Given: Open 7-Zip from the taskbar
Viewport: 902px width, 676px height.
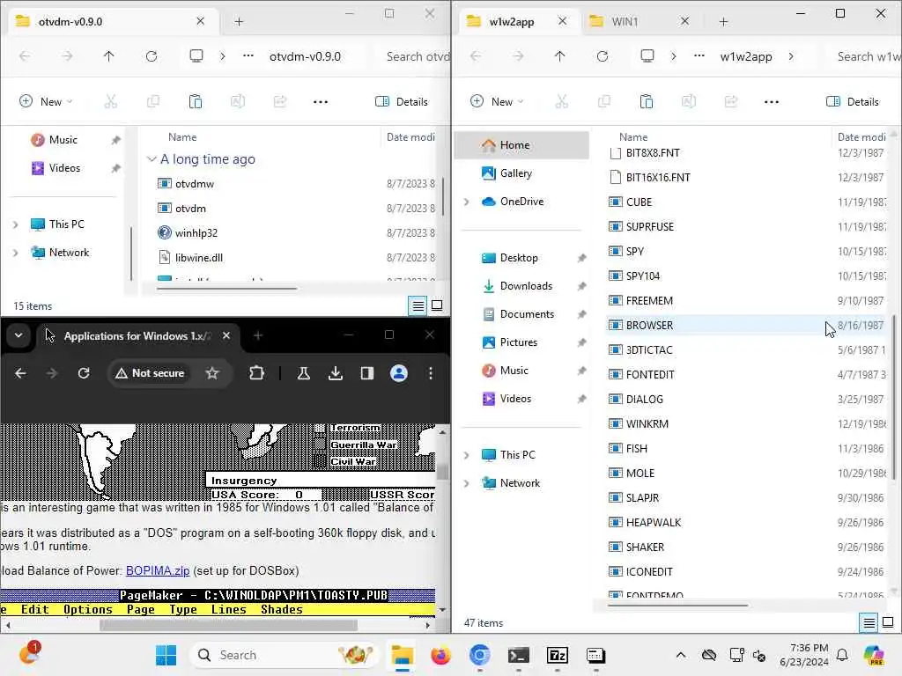Looking at the screenshot, I should click(558, 655).
